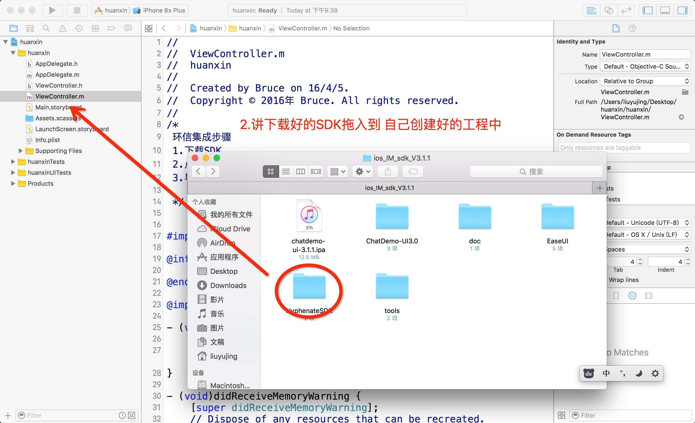Go forward in editor history

(x=178, y=28)
